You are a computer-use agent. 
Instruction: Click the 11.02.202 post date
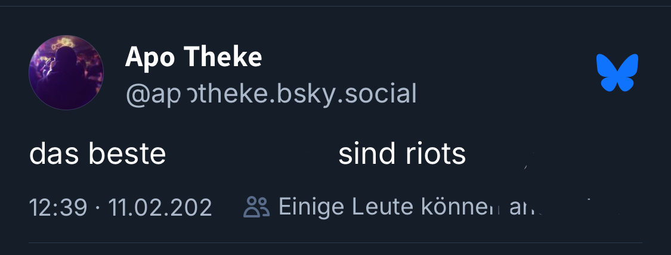(x=160, y=207)
